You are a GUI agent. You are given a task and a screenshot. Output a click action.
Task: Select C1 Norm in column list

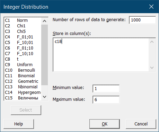point(23,20)
